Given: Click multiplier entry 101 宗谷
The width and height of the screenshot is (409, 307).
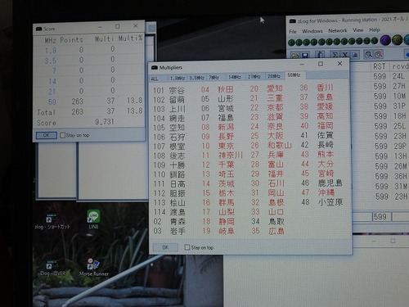Looking at the screenshot, I should [x=169, y=91].
